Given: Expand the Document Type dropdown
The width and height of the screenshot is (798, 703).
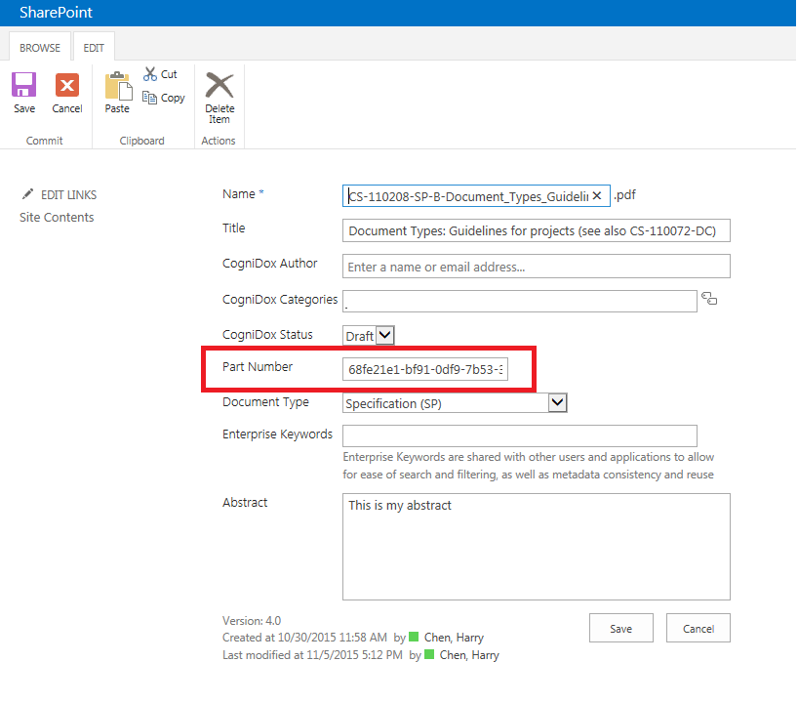Looking at the screenshot, I should (x=556, y=402).
